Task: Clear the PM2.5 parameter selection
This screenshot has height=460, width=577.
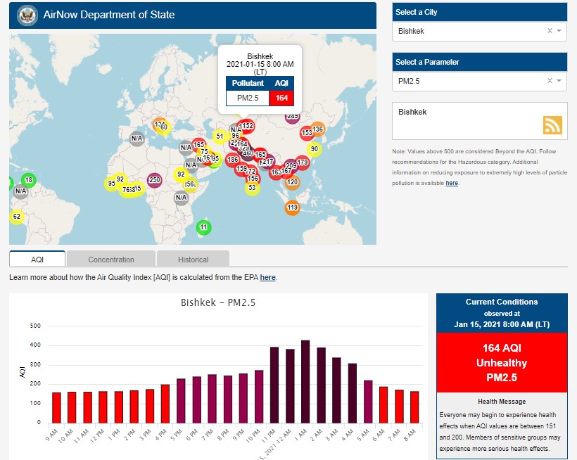Action: click(550, 81)
